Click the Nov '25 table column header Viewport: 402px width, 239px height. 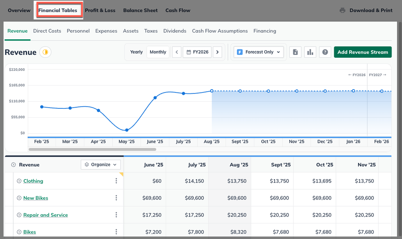(x=357, y=165)
